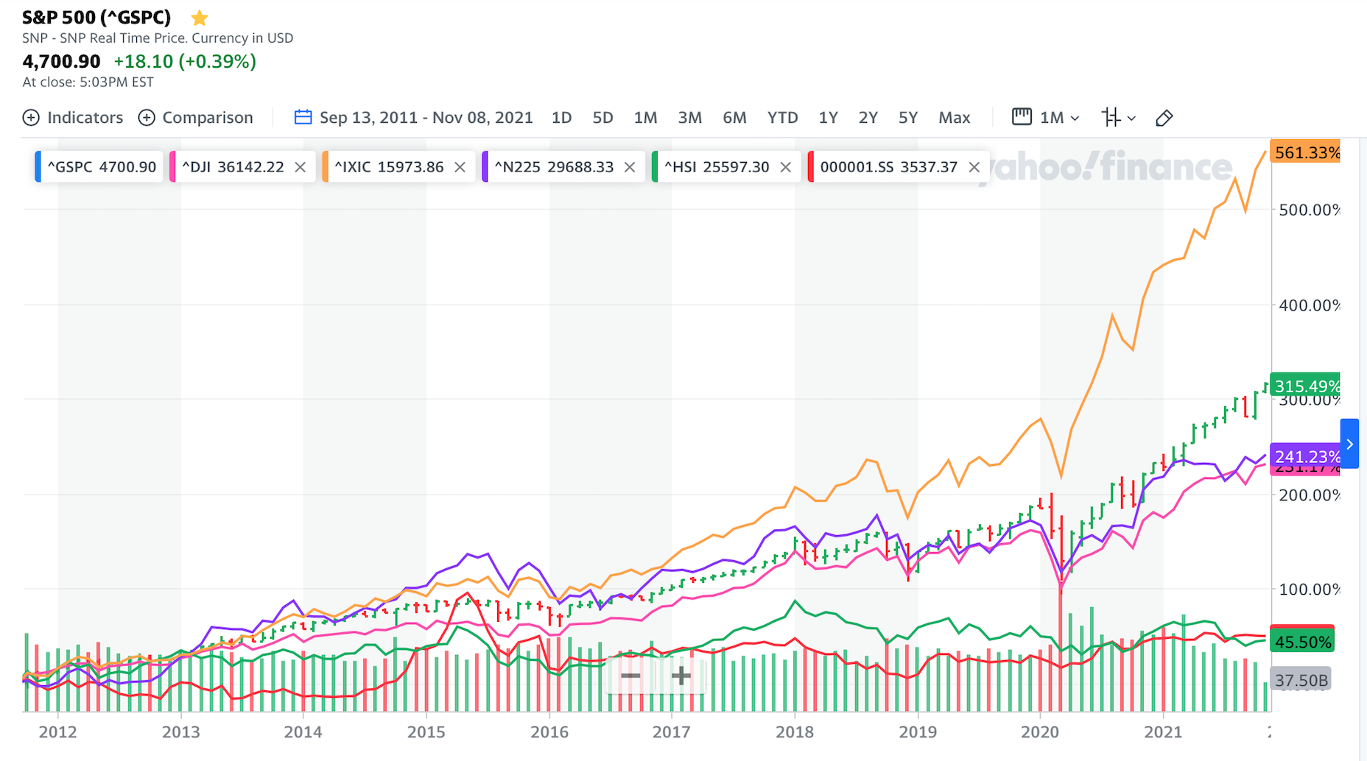Click the green 315.49% axis label

(1305, 386)
